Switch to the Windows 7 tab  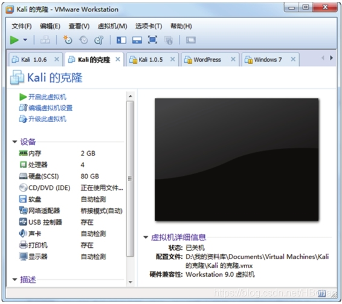[x=271, y=60]
